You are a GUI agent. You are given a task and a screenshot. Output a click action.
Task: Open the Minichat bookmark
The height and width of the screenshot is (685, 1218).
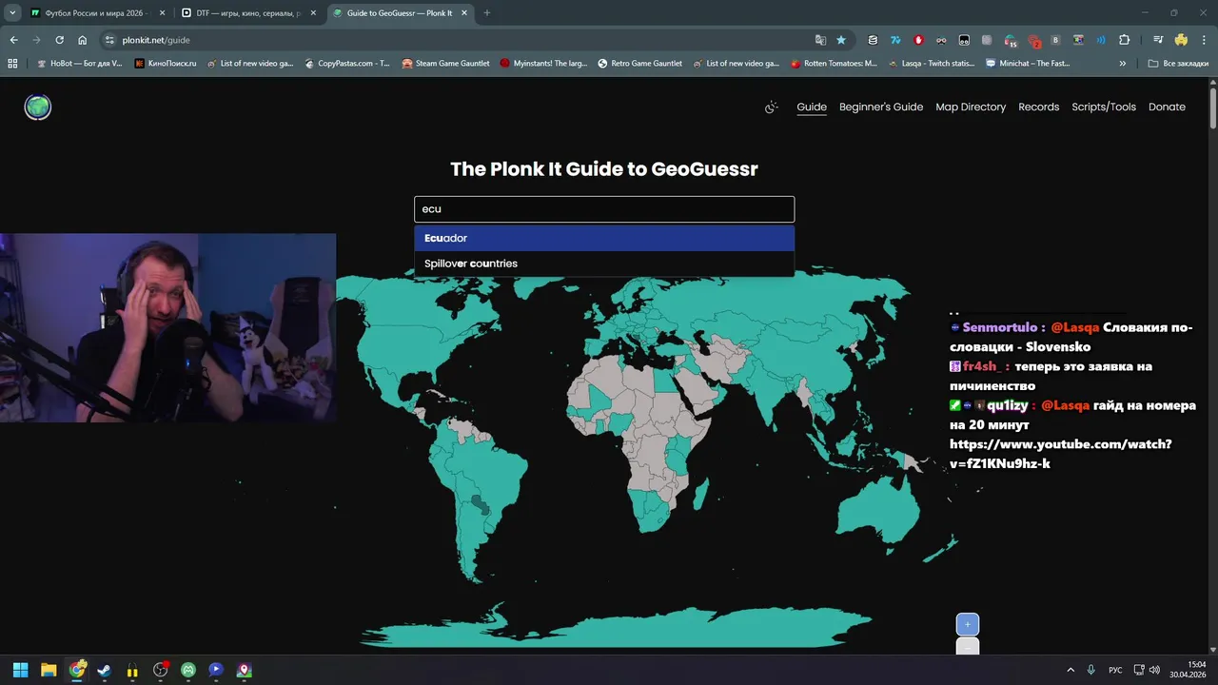pyautogui.click(x=1028, y=64)
